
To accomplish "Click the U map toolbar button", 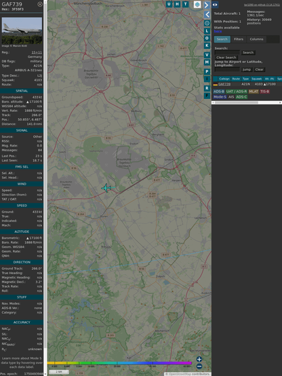I will click(x=169, y=4).
